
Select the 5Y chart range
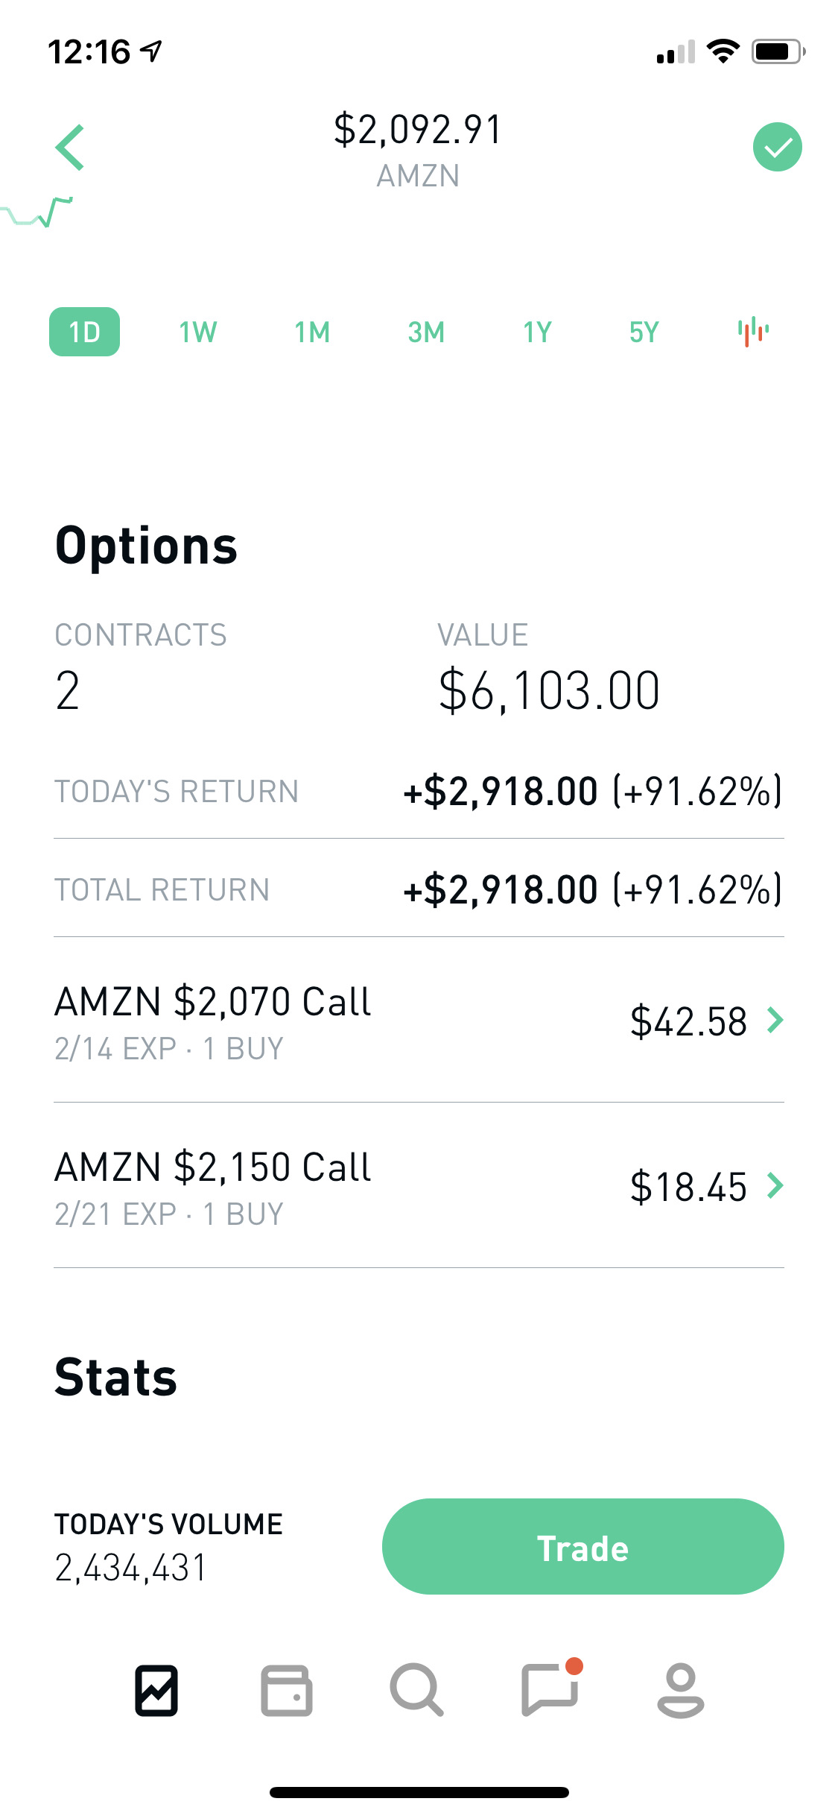coord(644,332)
